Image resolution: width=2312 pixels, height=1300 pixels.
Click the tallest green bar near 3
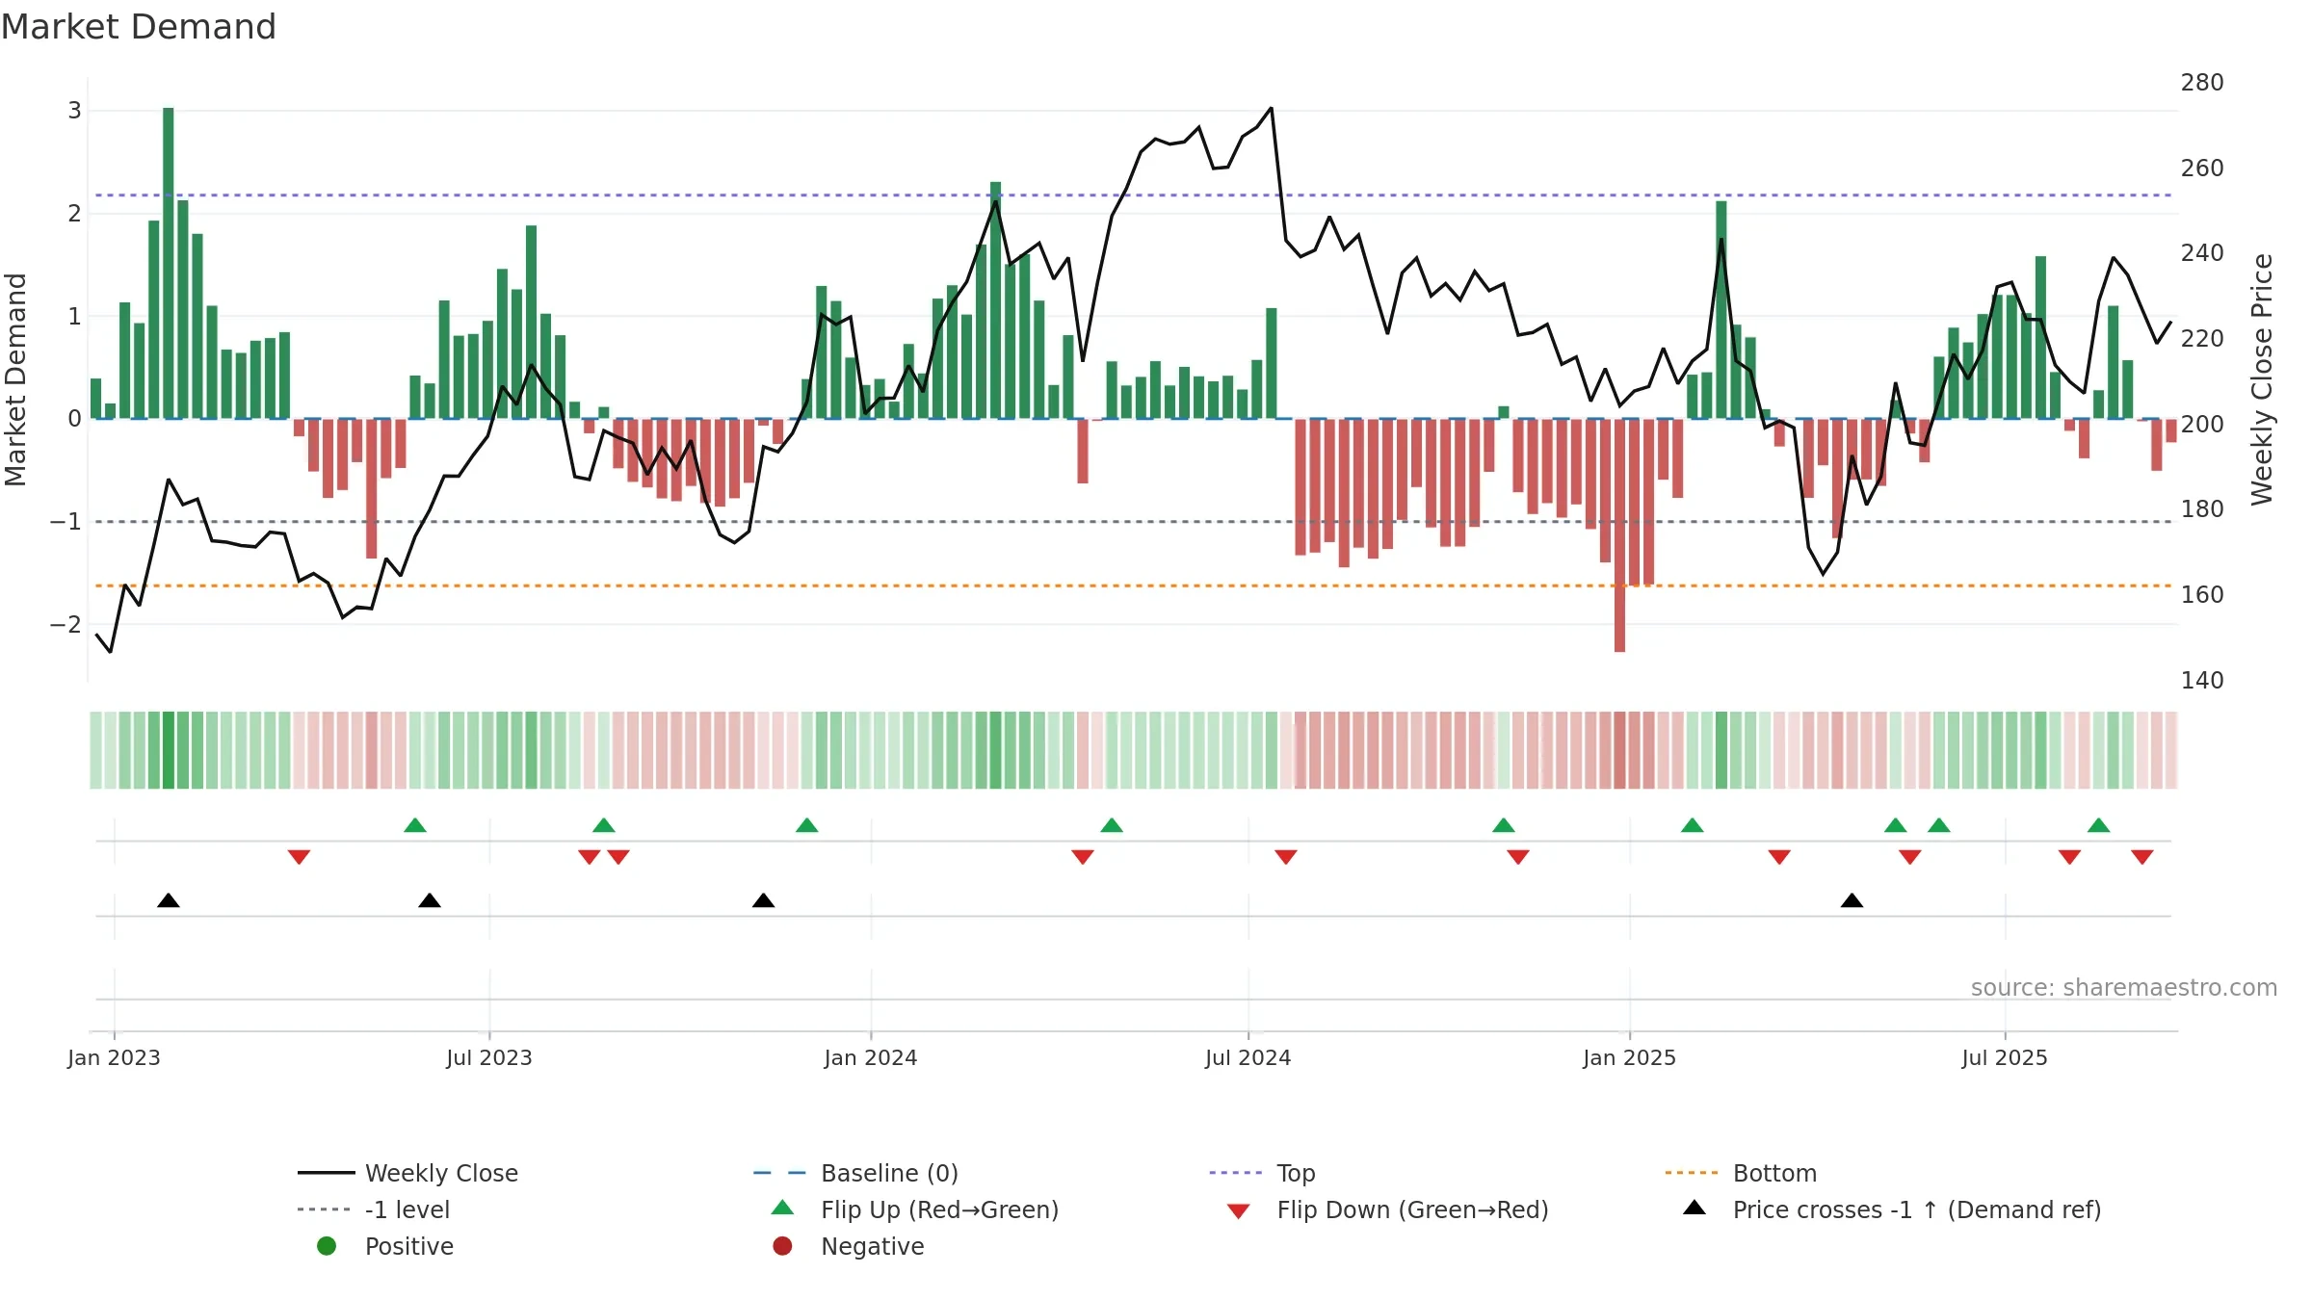[x=169, y=263]
